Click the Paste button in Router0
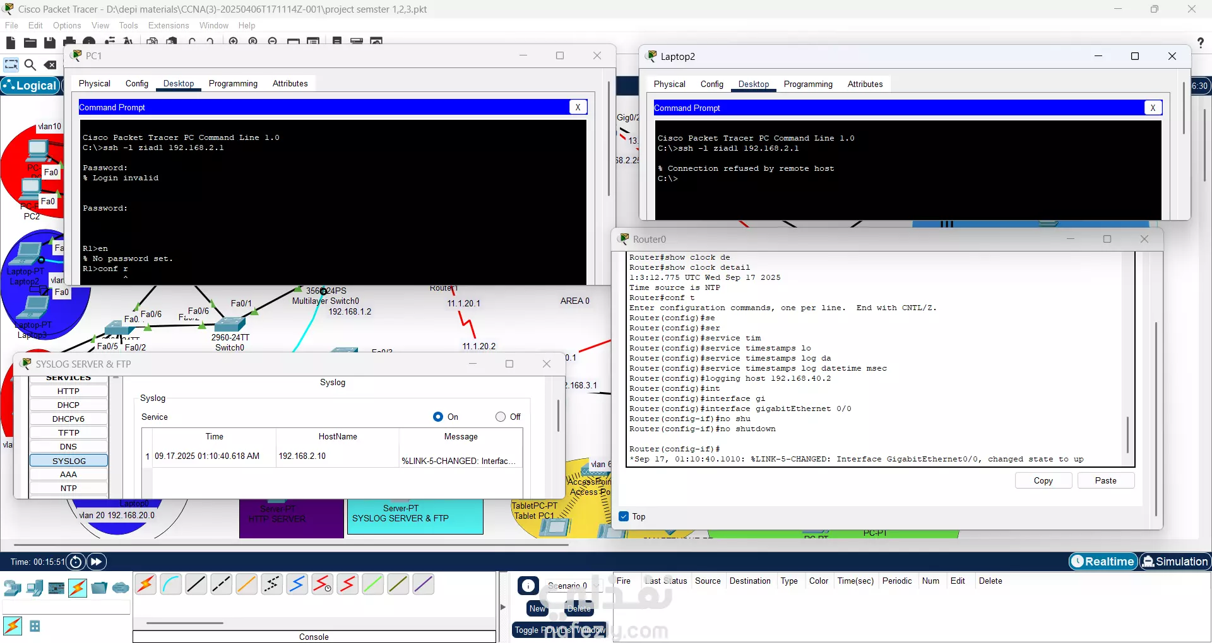The image size is (1212, 643). (1105, 480)
